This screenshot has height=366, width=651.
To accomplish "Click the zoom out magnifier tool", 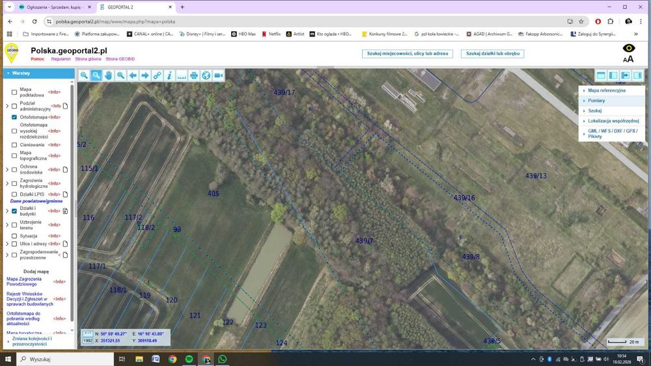I will tap(120, 75).
